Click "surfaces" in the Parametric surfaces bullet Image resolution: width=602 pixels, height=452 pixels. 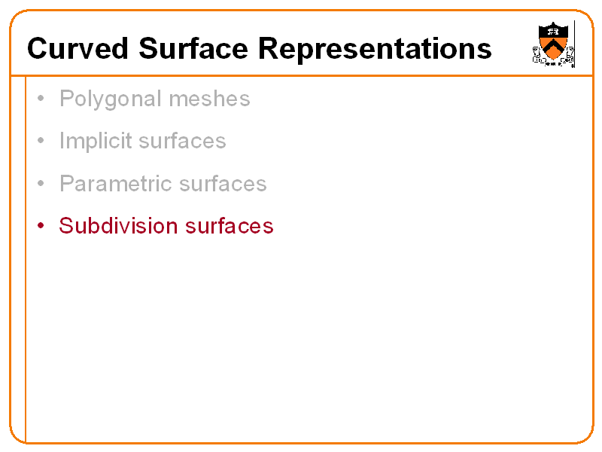[x=226, y=184]
